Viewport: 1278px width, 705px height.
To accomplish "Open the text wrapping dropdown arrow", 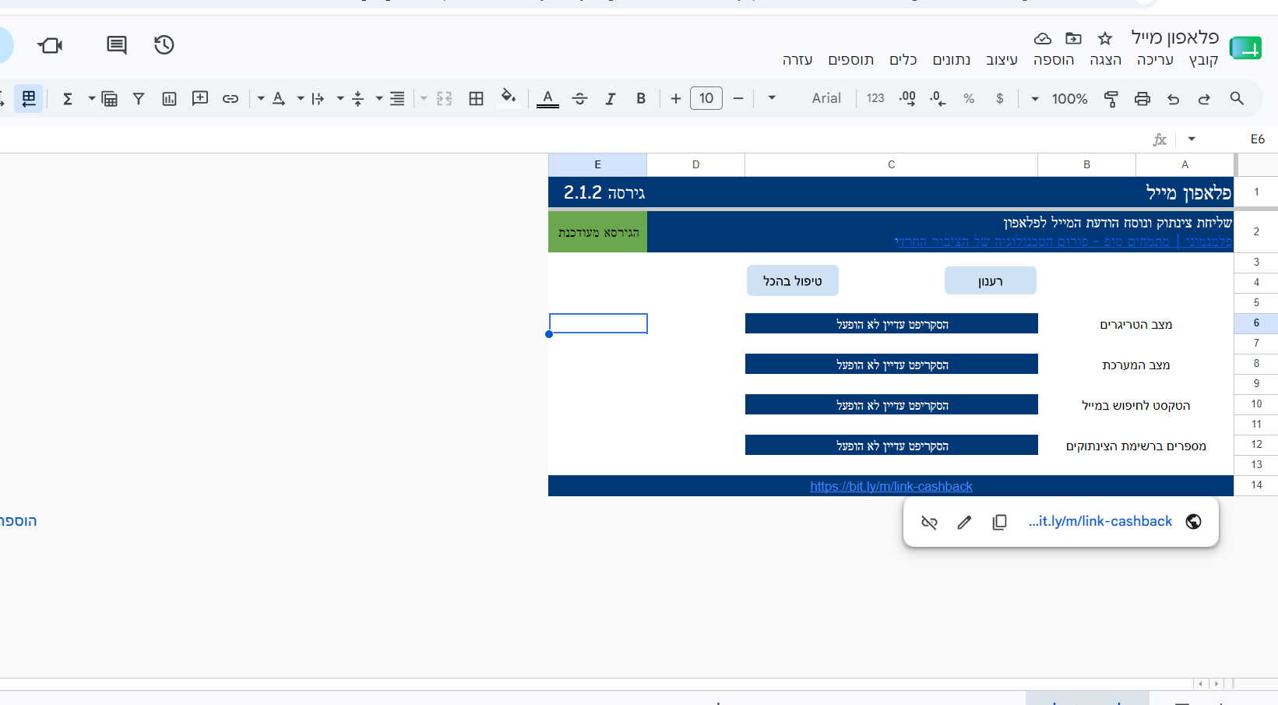I will (x=301, y=98).
